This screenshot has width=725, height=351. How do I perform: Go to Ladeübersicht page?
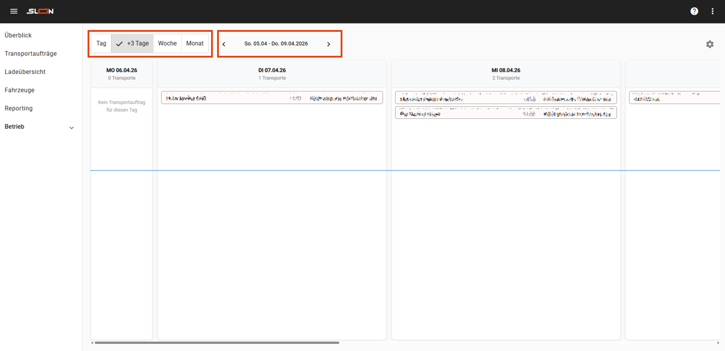[x=25, y=72]
